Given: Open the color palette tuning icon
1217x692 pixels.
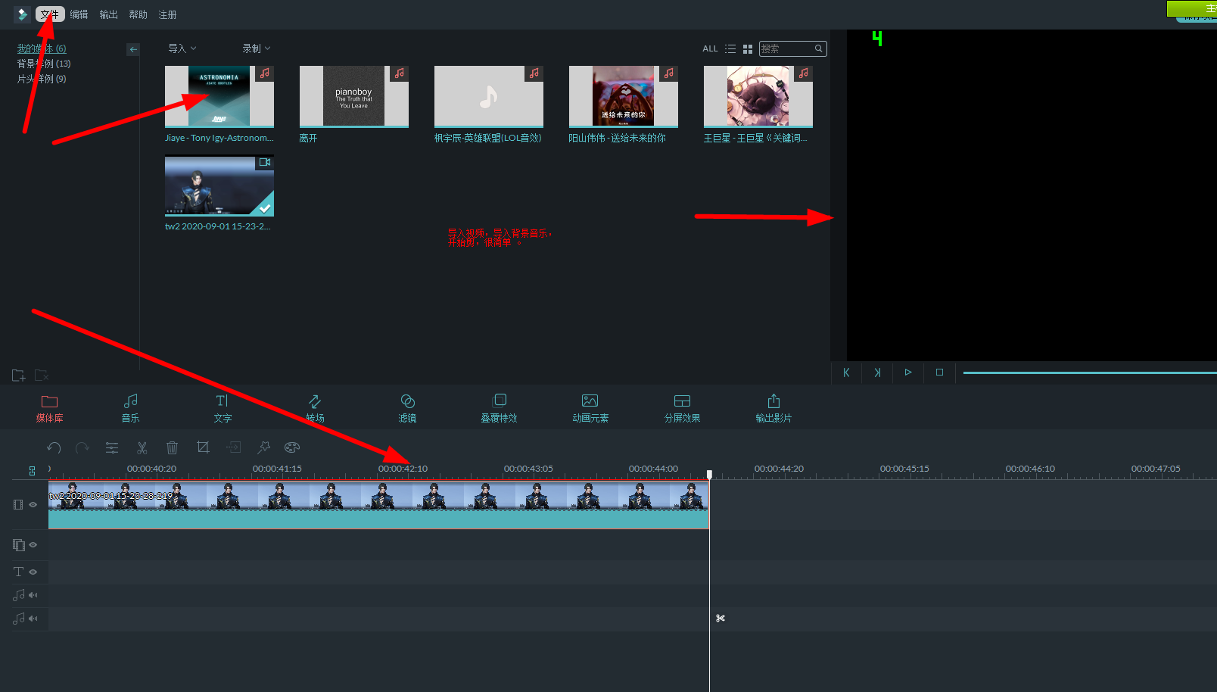Looking at the screenshot, I should point(292,447).
